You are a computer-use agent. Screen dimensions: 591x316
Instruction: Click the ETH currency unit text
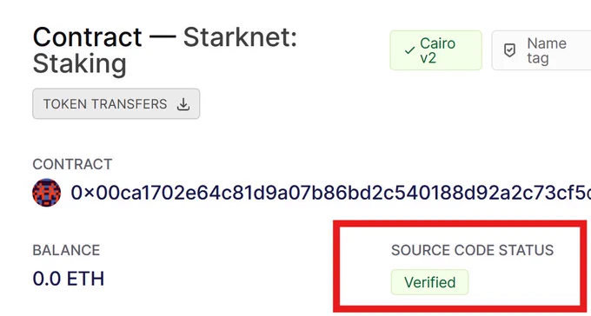(85, 279)
